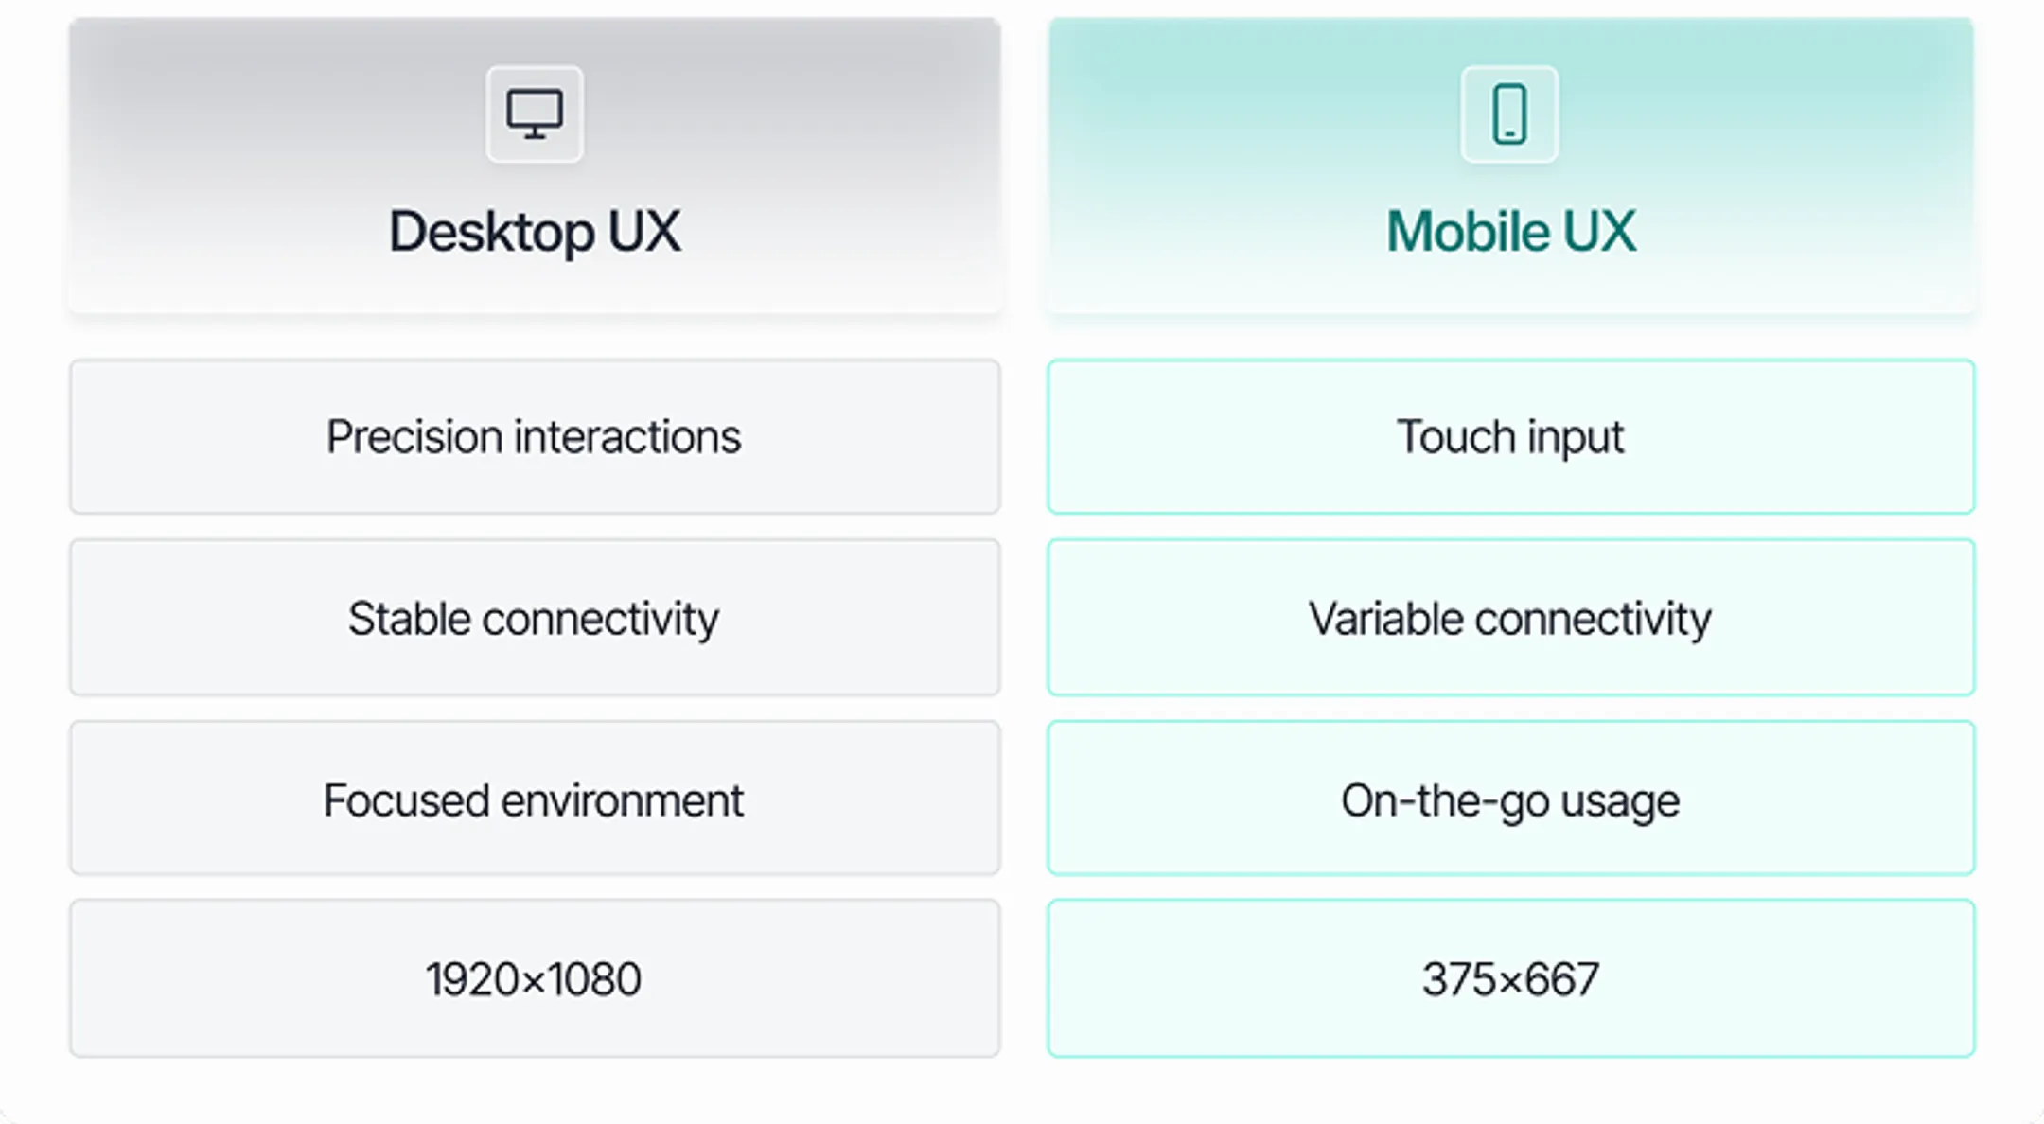The height and width of the screenshot is (1124, 2044).
Task: Click the teal Mobile UX header panel
Action: tap(1511, 166)
